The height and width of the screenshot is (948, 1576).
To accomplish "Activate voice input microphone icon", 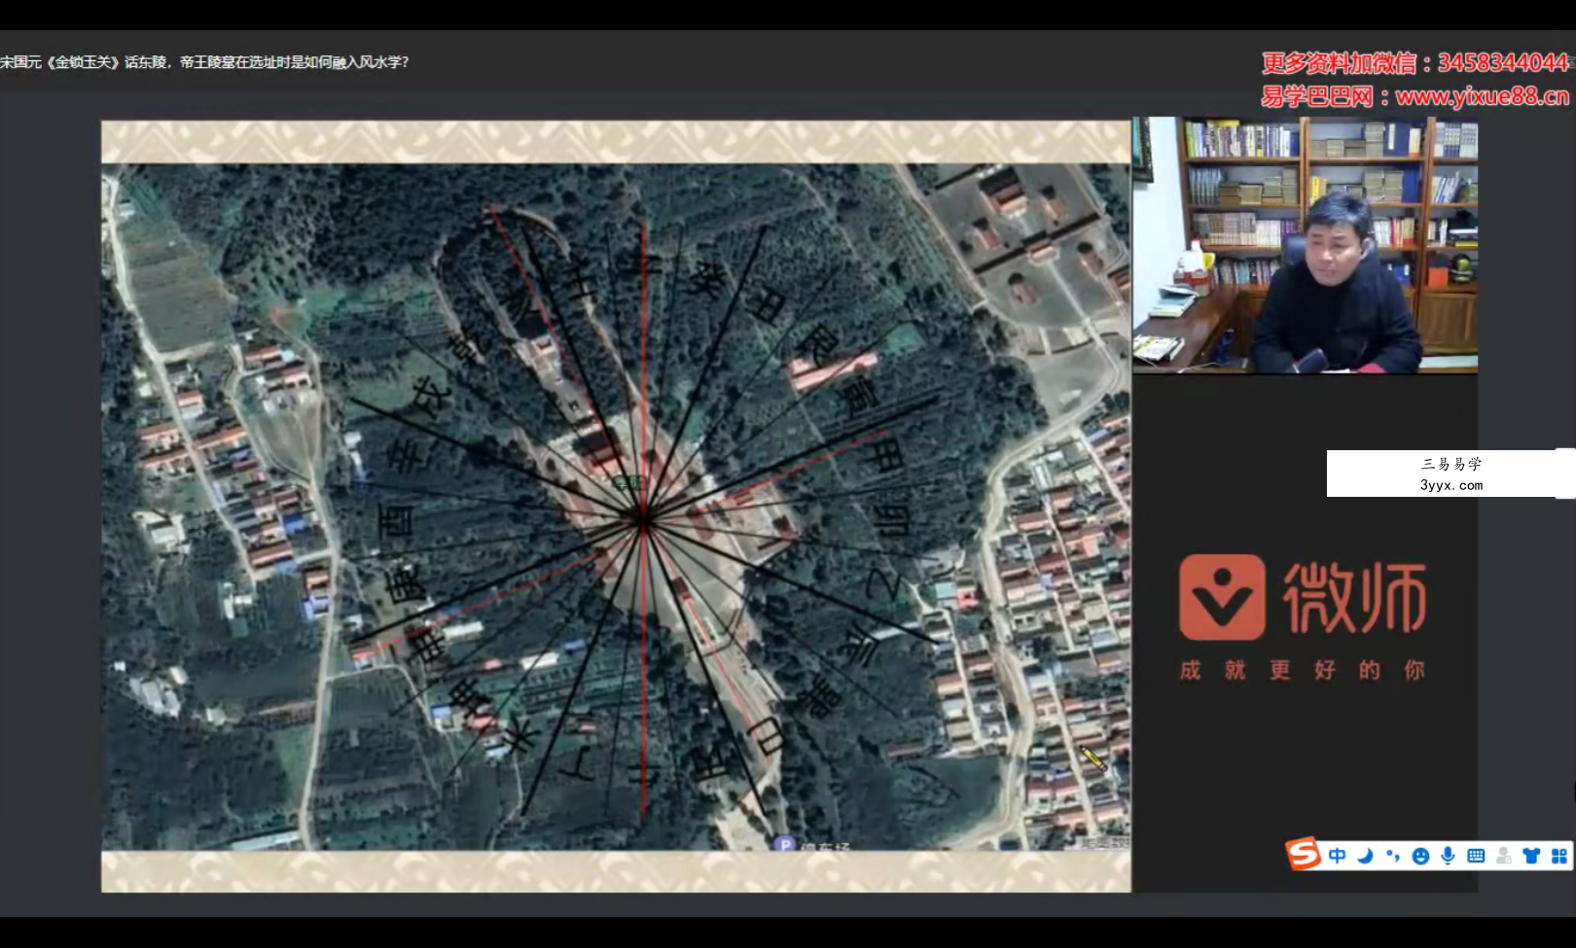I will pos(1449,856).
